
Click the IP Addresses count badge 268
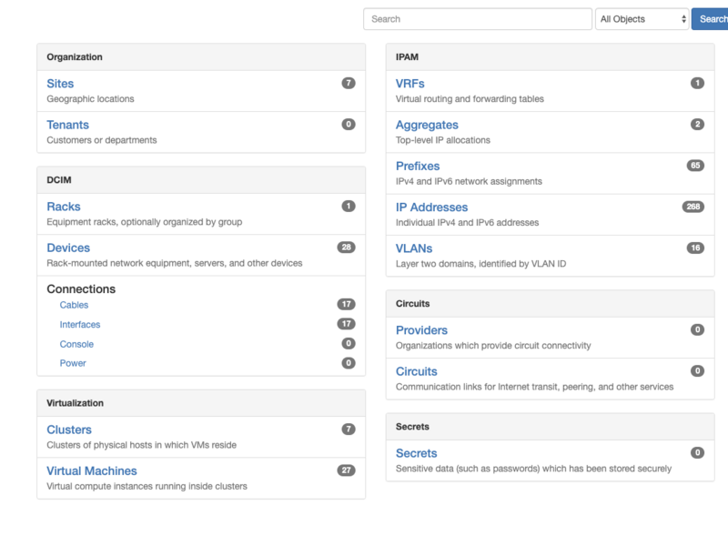coord(693,207)
